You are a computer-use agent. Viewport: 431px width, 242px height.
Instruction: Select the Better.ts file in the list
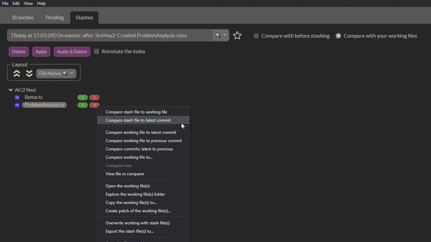(34, 97)
